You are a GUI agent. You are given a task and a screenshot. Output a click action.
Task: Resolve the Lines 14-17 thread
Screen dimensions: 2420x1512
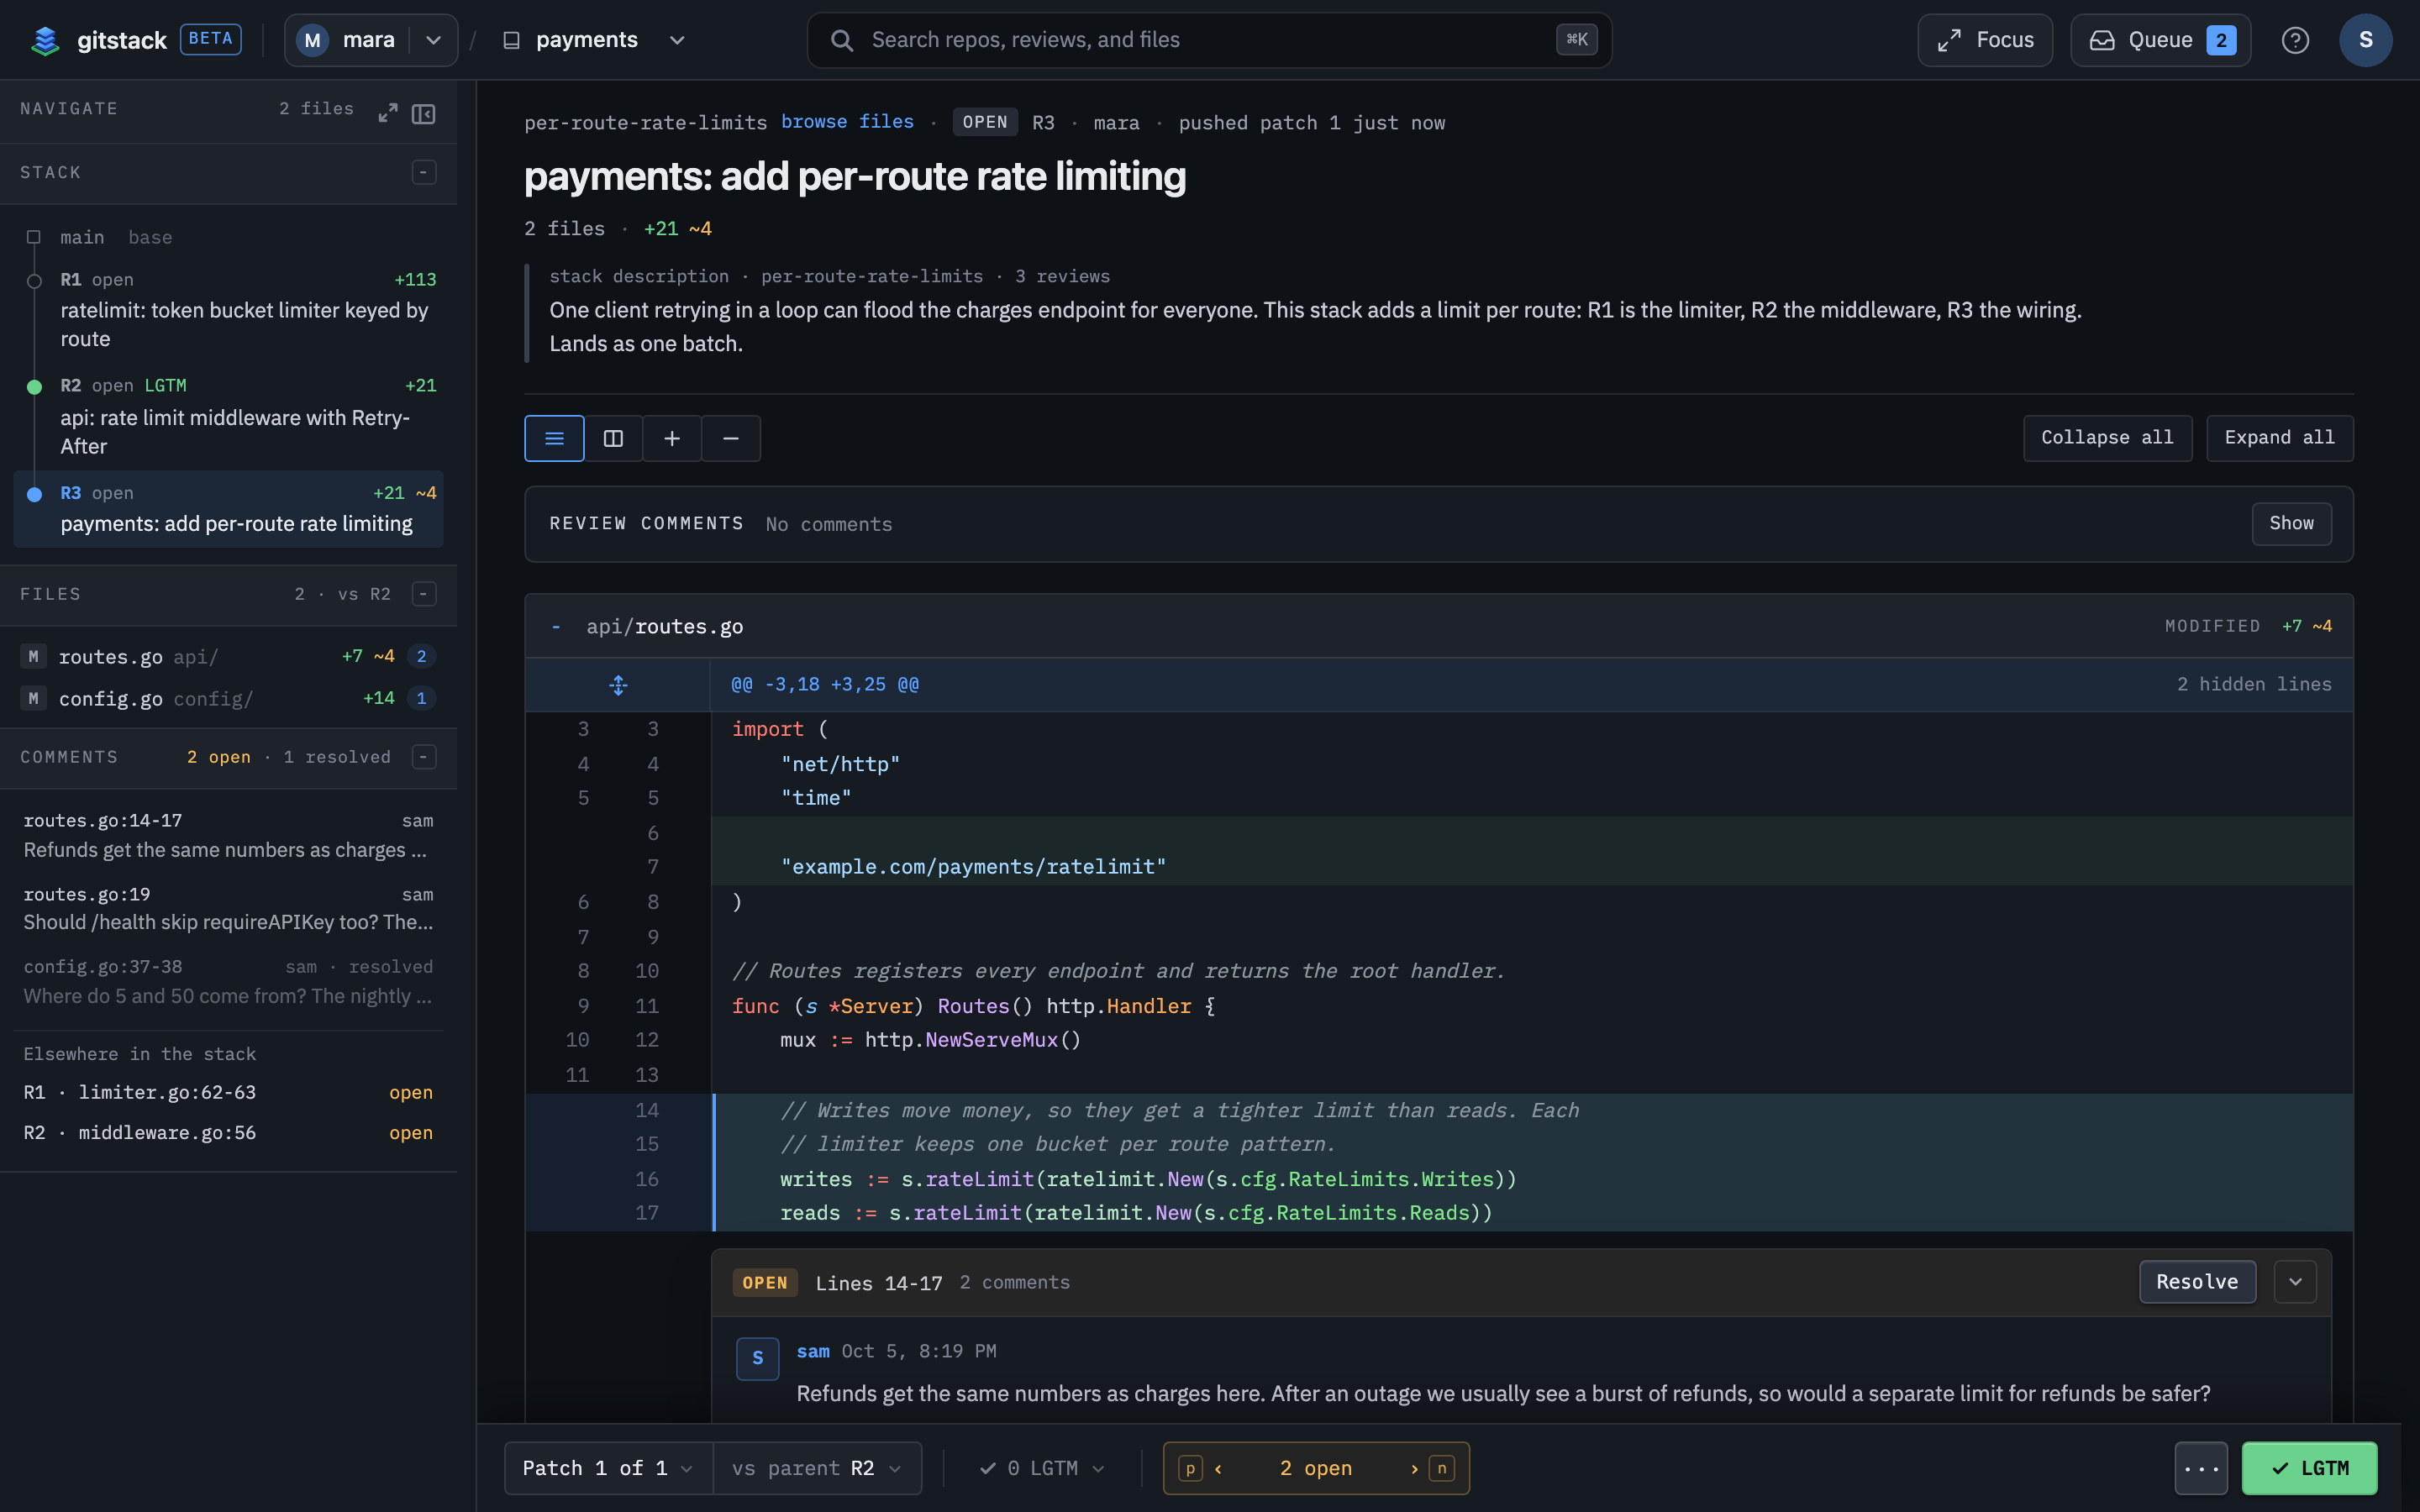[x=2197, y=1282]
